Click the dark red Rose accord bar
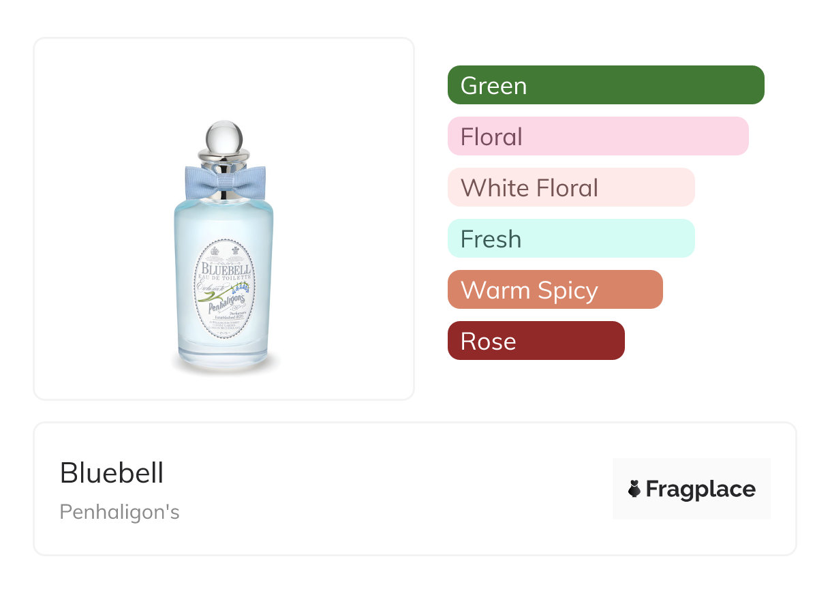The image size is (830, 589). [x=536, y=341]
